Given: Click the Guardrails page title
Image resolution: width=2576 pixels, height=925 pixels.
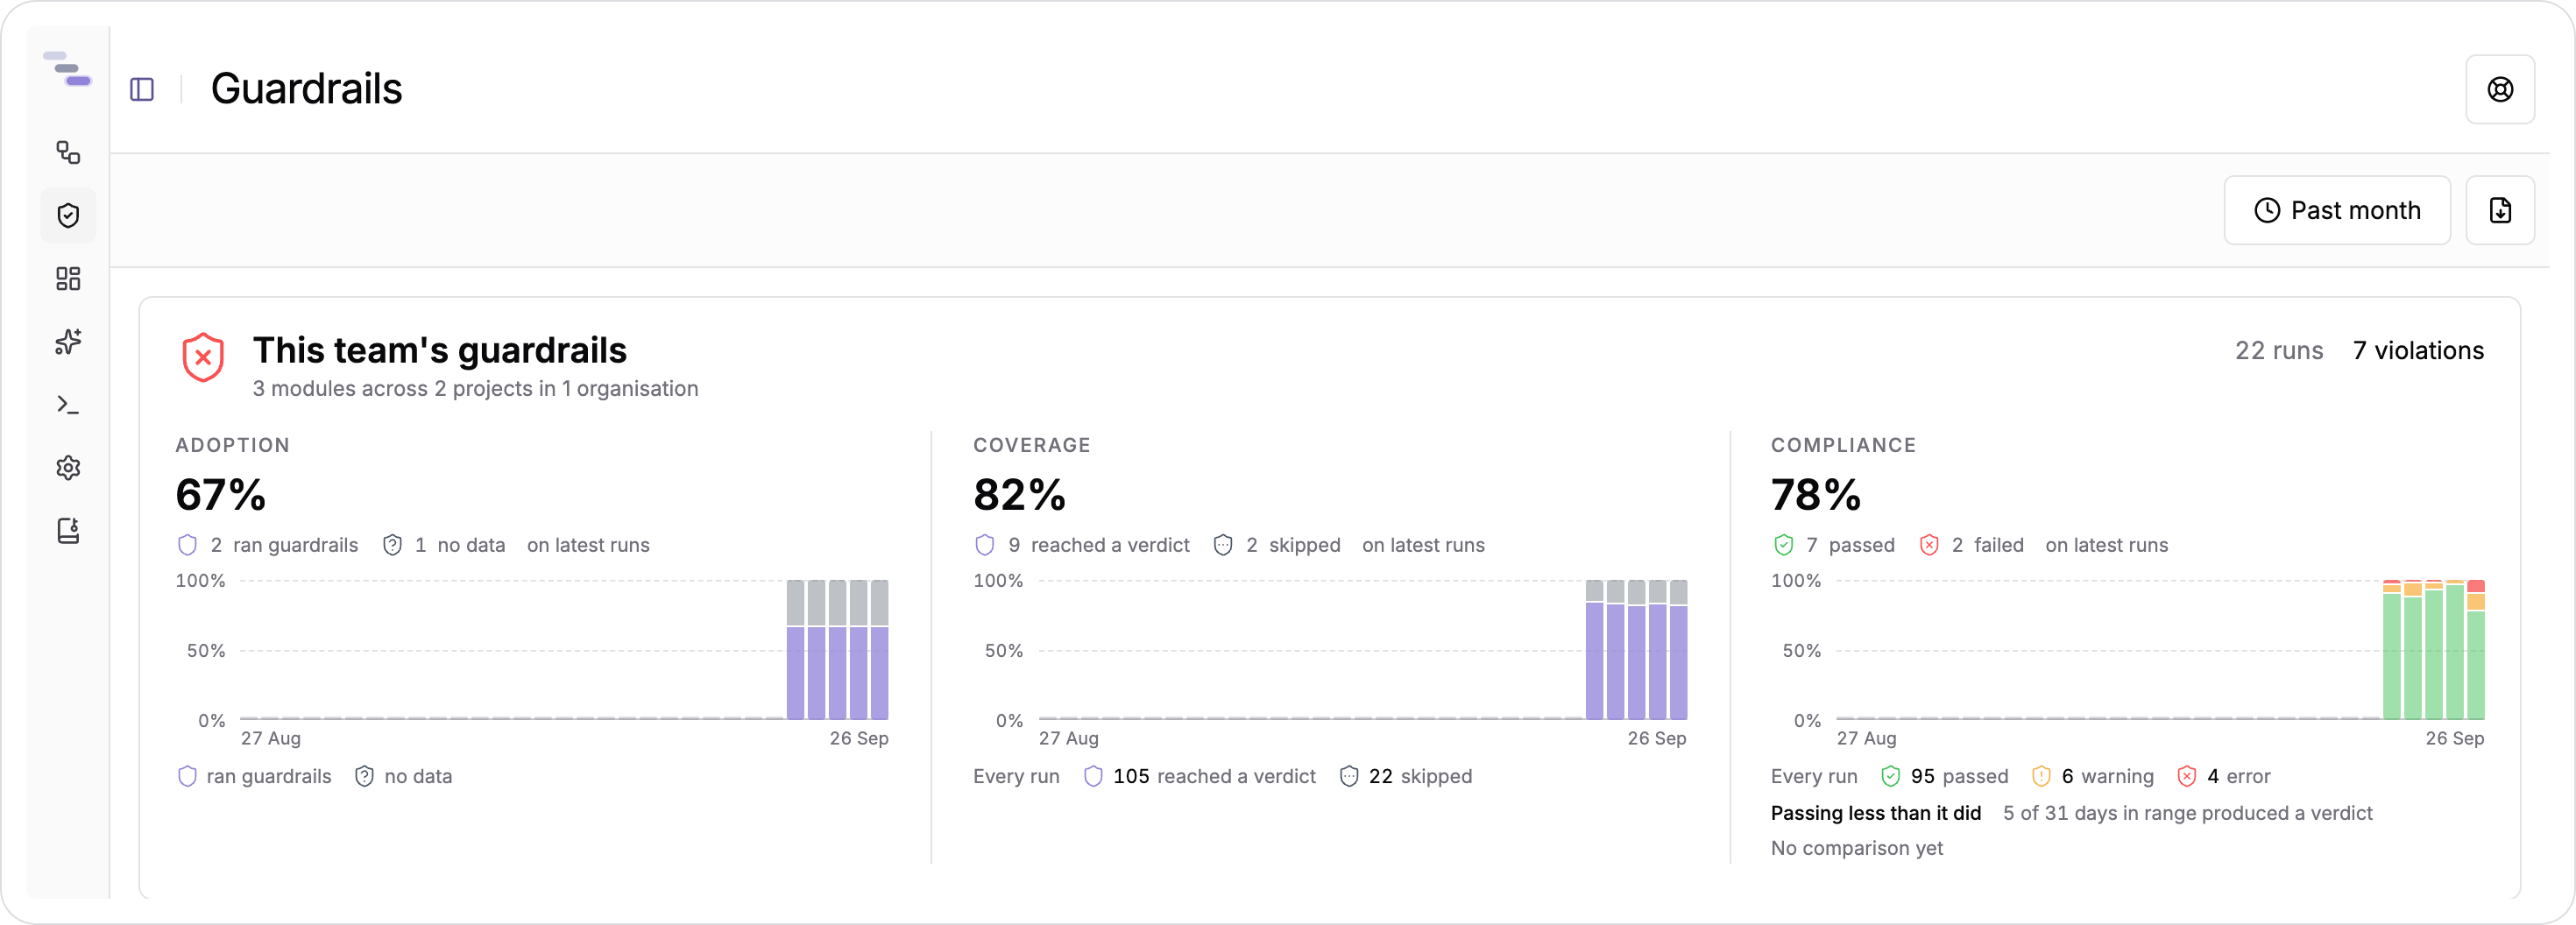Looking at the screenshot, I should (x=306, y=89).
